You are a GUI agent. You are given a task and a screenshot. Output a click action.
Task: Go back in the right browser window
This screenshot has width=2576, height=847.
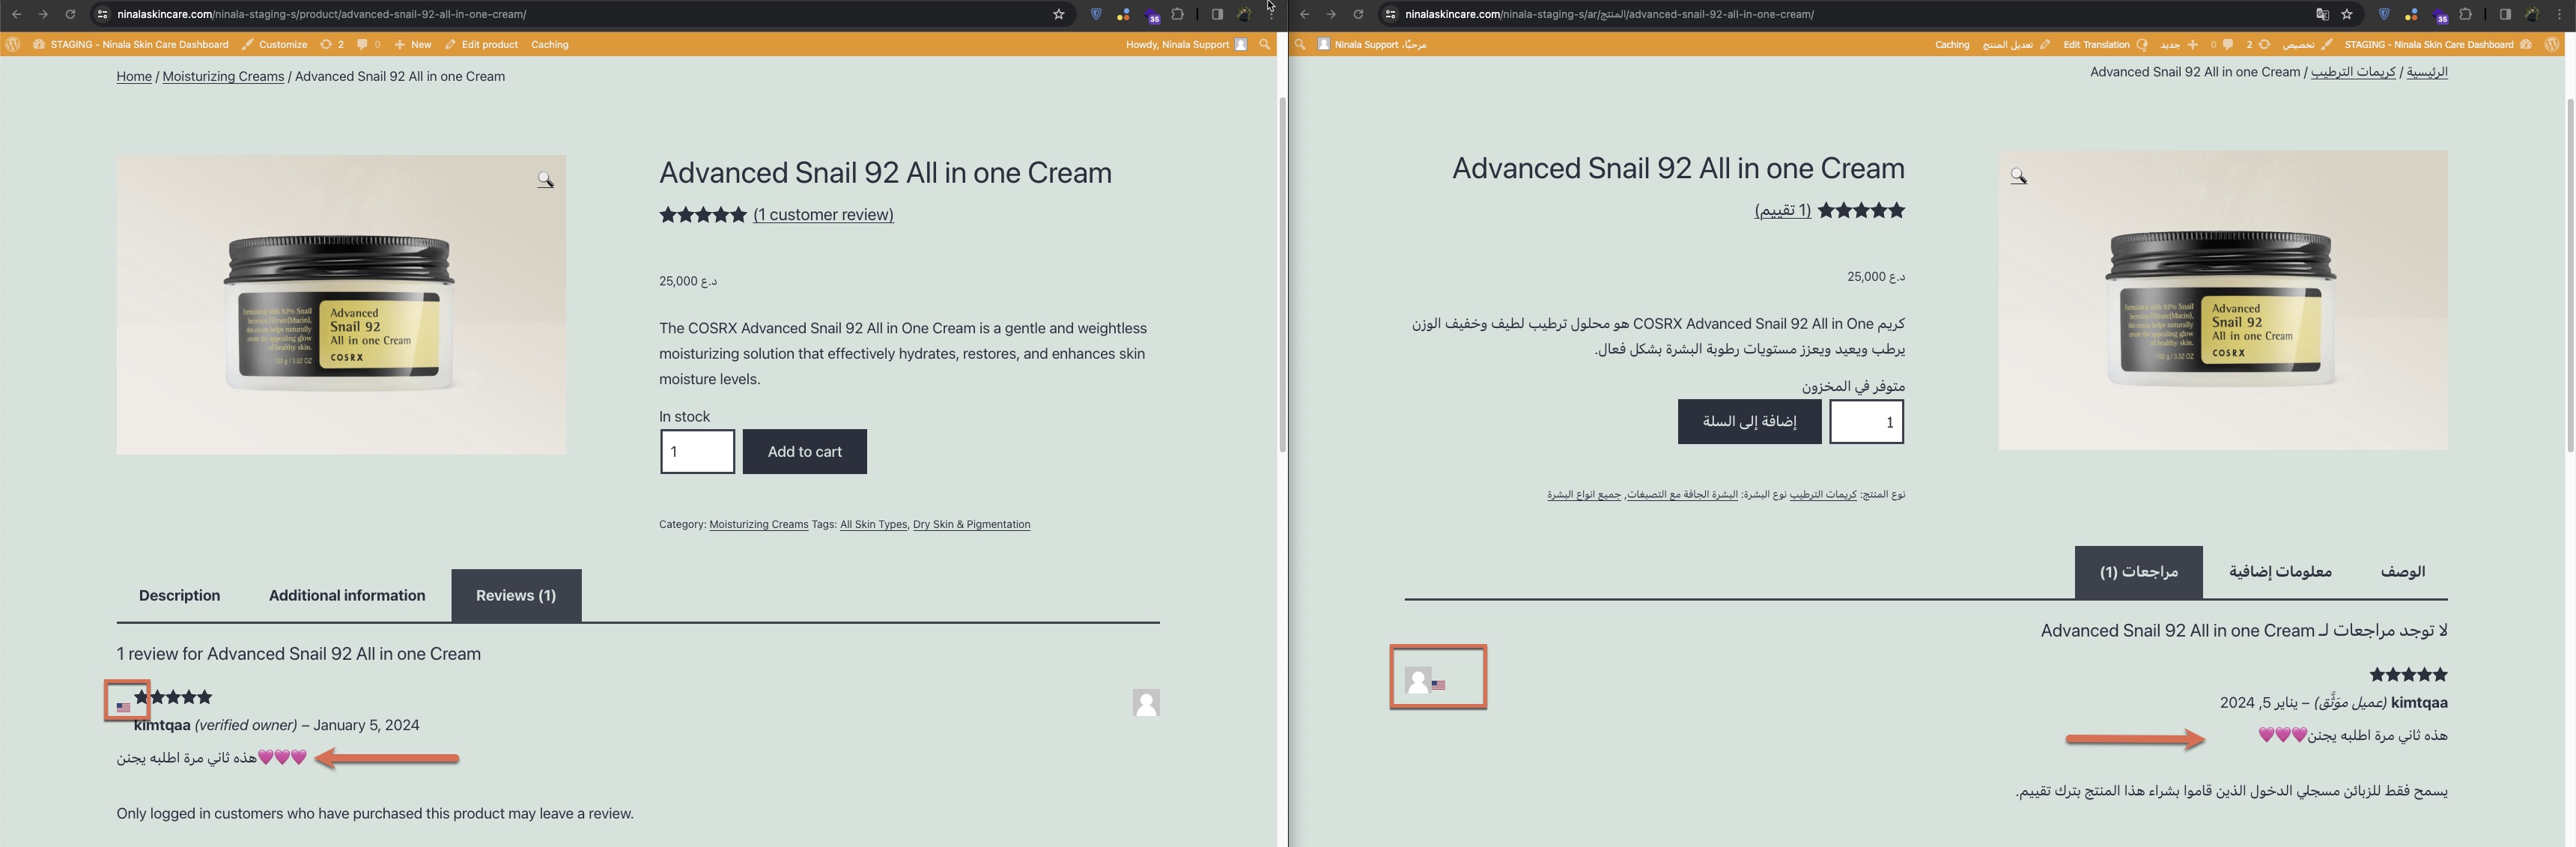tap(1304, 14)
